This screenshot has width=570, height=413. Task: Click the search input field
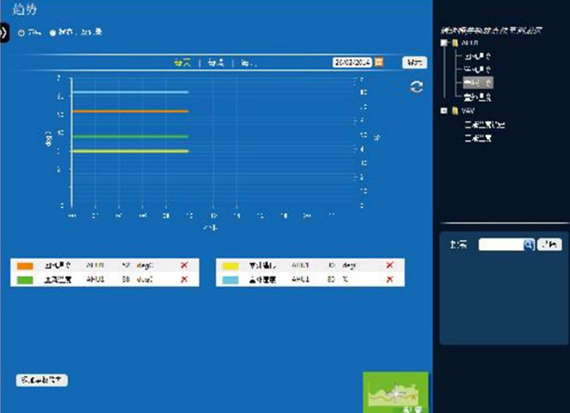click(501, 244)
